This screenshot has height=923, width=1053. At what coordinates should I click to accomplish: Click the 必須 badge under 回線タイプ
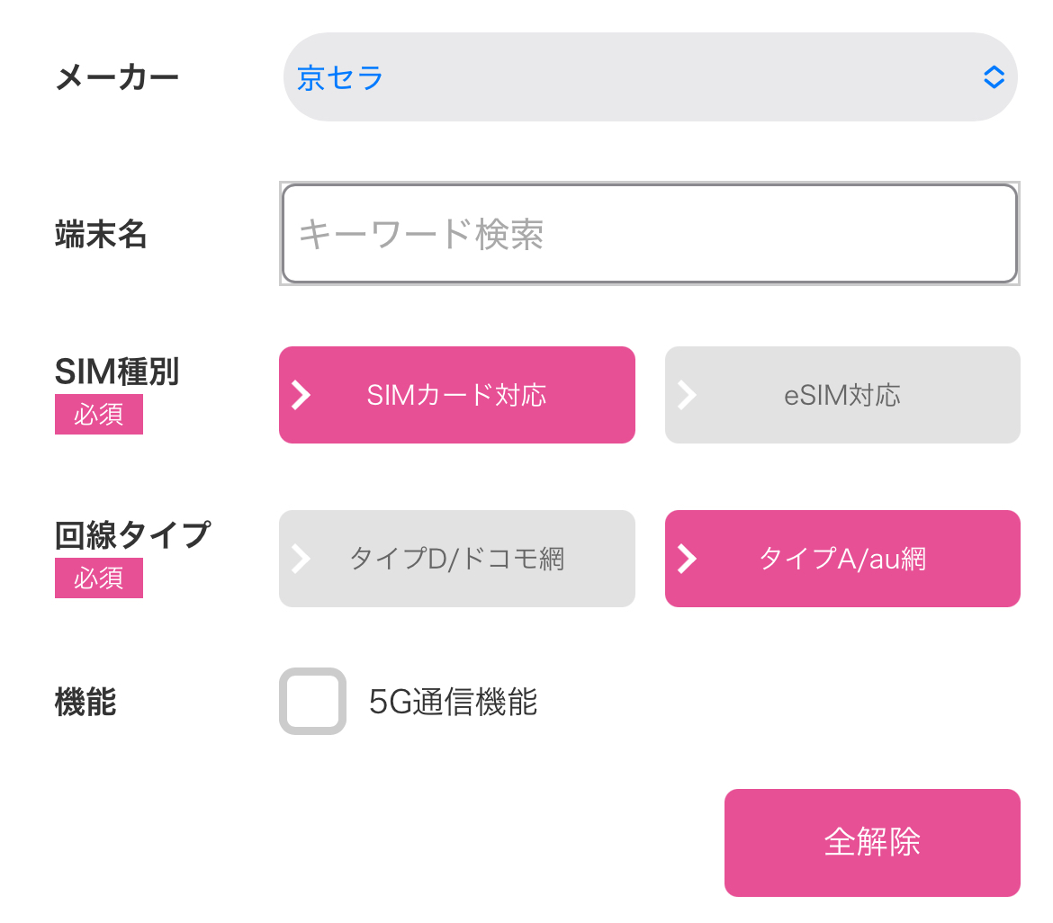pos(98,578)
